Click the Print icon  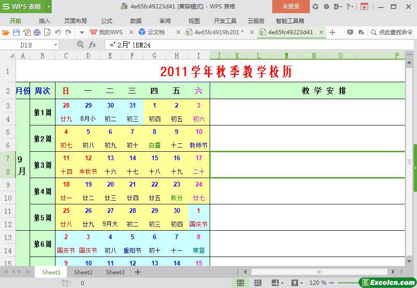click(x=37, y=32)
